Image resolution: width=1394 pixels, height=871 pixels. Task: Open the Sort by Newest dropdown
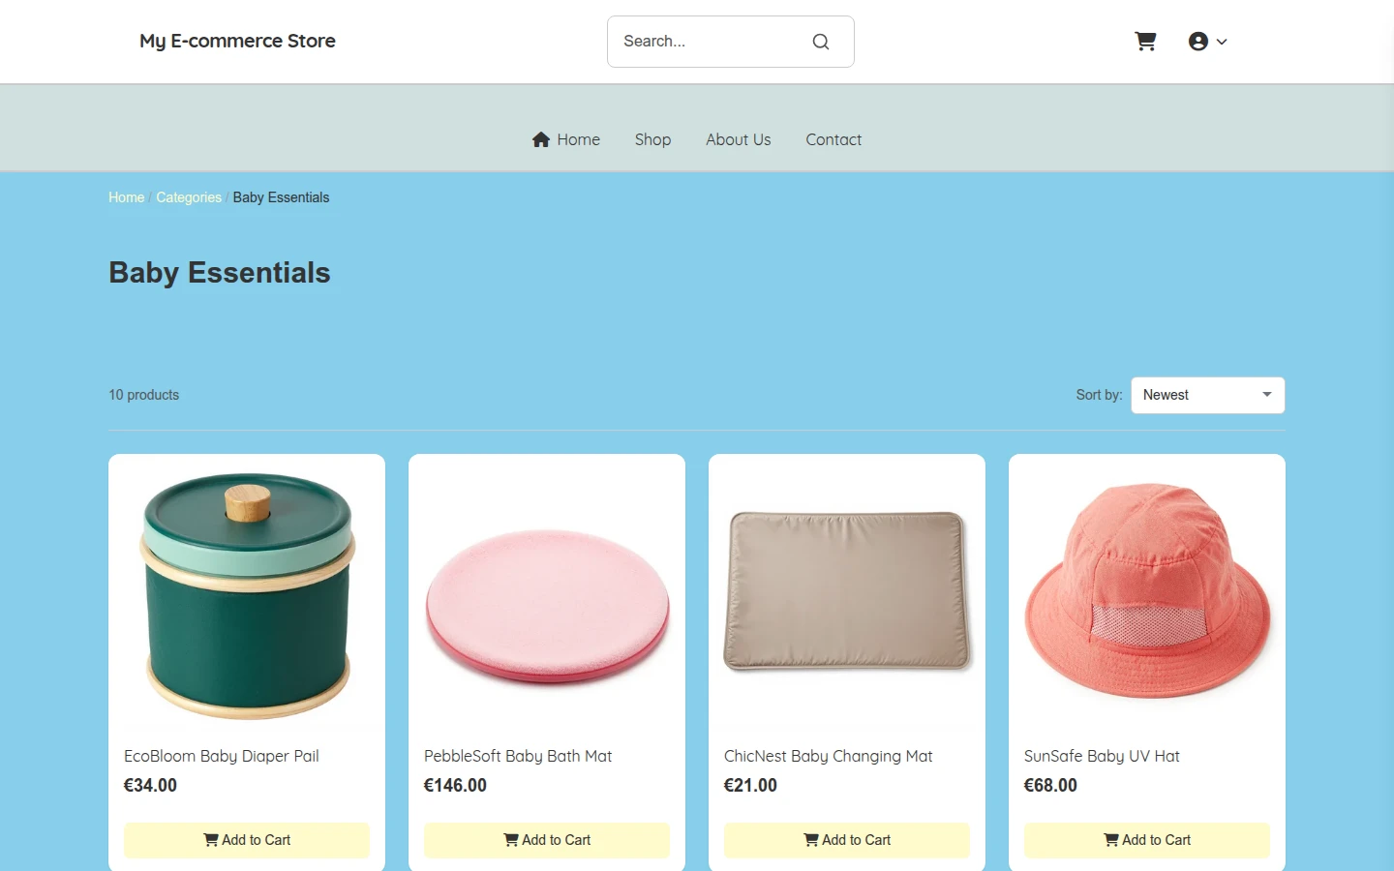click(x=1207, y=395)
